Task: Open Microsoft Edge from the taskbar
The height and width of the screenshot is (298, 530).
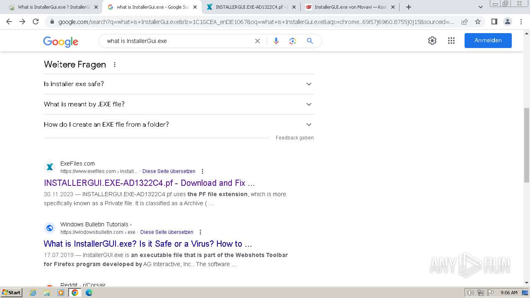Action: (x=89, y=293)
